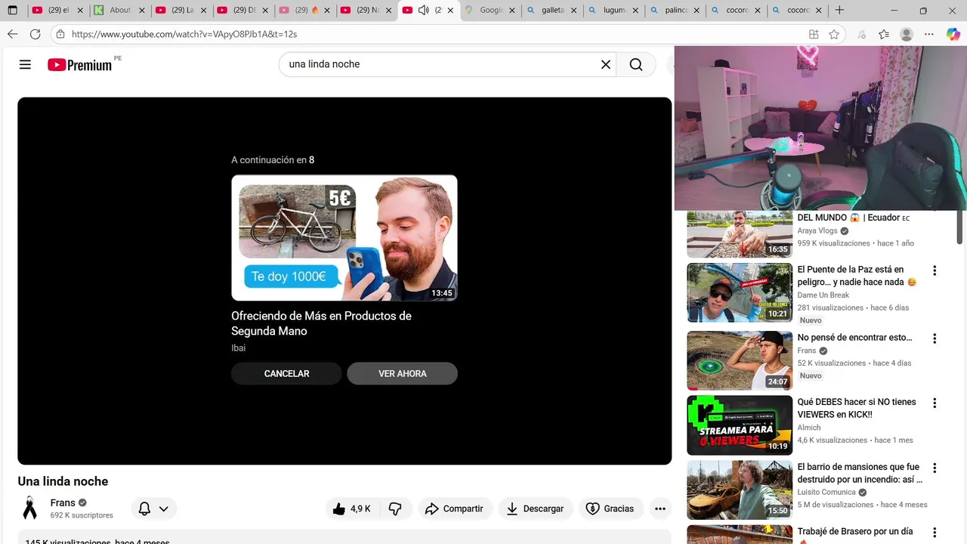Image resolution: width=967 pixels, height=544 pixels.
Task: Click the YouTube Premium logo
Action: pyautogui.click(x=80, y=65)
